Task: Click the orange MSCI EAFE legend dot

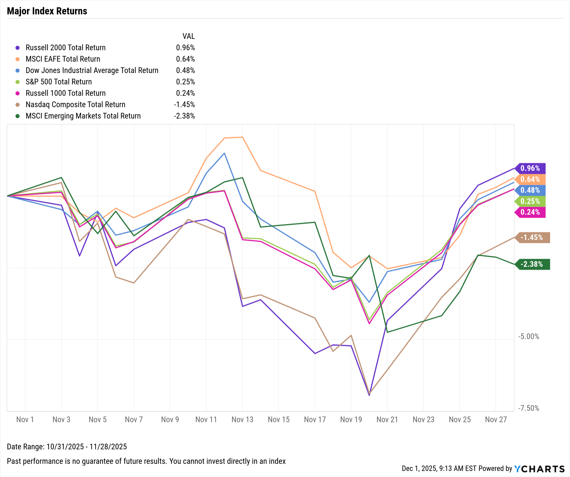Action: pos(18,59)
